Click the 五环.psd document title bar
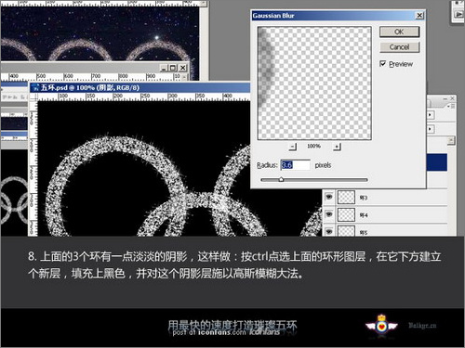 click(139, 87)
